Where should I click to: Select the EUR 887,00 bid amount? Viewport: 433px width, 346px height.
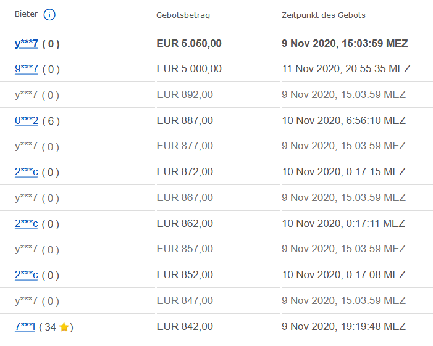(x=185, y=121)
